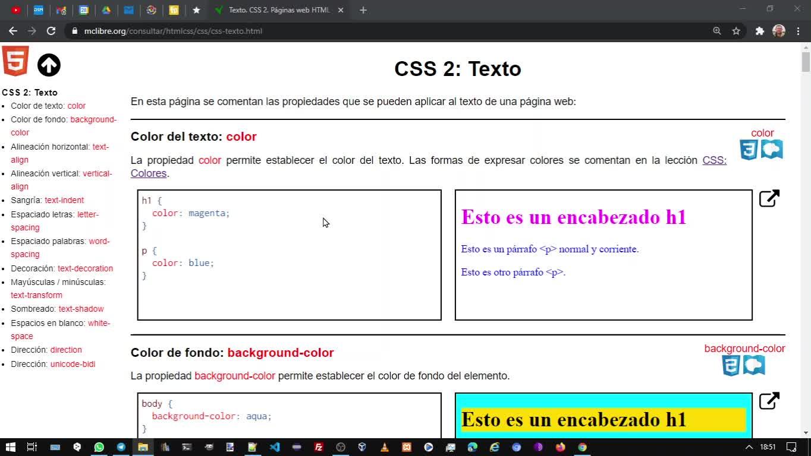Go to 'direction' in the sidebar
The image size is (811, 456).
66,350
